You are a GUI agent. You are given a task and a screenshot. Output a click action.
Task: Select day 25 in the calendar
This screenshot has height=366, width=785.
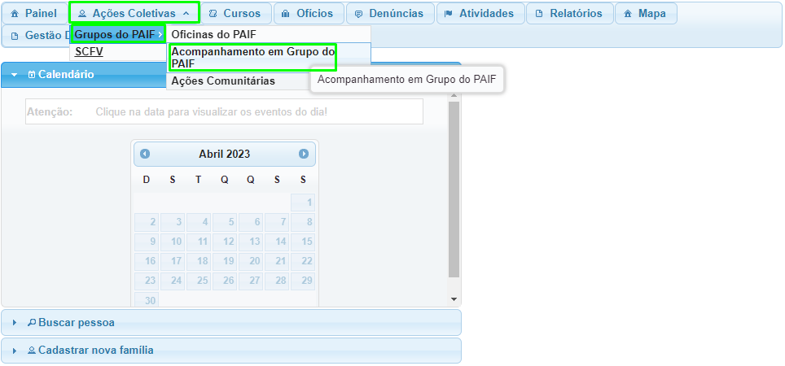(198, 281)
